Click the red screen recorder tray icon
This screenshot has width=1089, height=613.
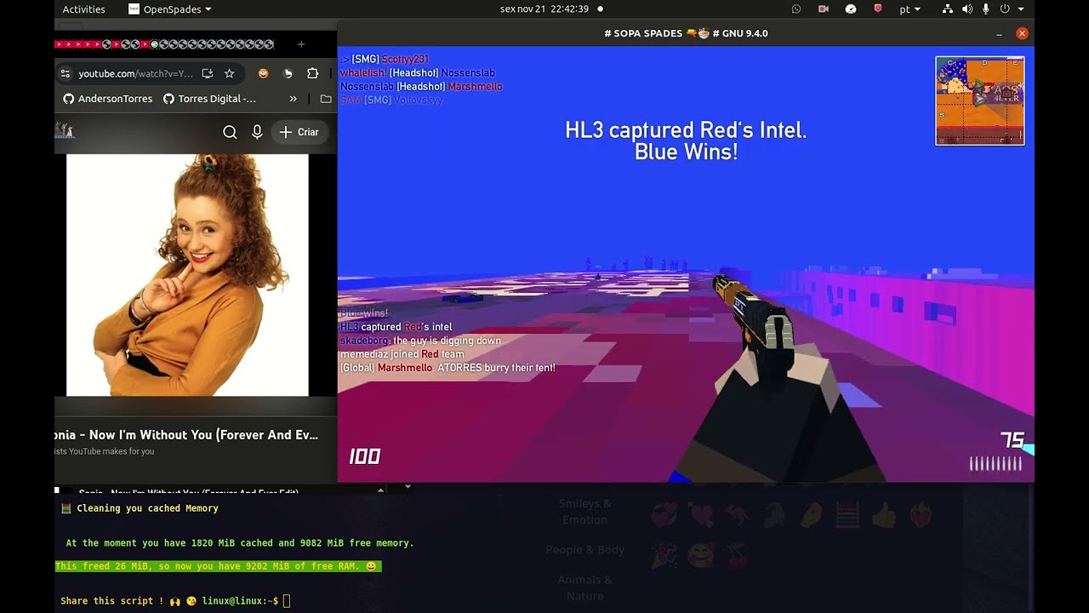click(823, 9)
